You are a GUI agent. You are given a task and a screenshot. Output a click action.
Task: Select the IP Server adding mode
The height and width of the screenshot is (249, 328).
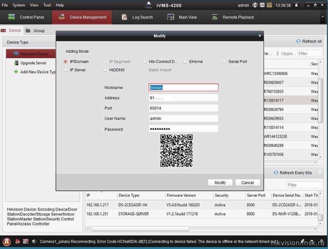(65, 70)
